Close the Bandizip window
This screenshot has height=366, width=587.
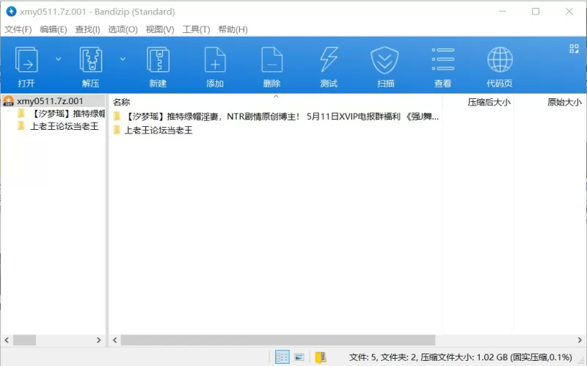(569, 12)
